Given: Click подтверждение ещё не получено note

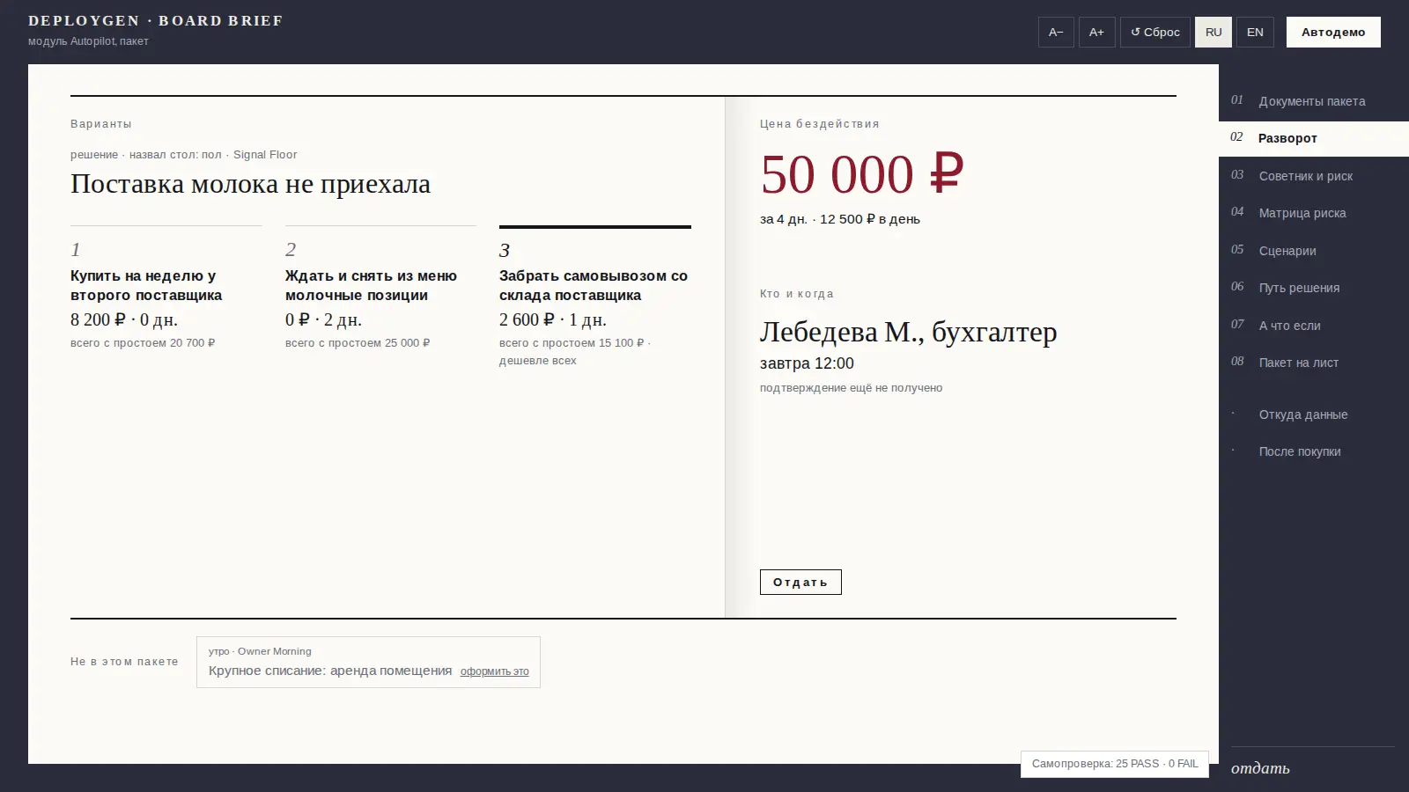Looking at the screenshot, I should tap(851, 388).
